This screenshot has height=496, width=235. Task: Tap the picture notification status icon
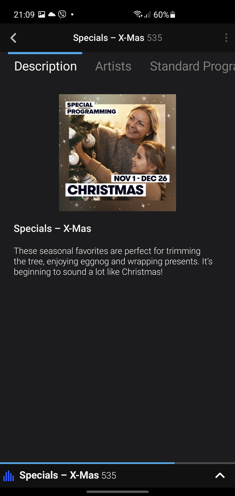tap(42, 14)
